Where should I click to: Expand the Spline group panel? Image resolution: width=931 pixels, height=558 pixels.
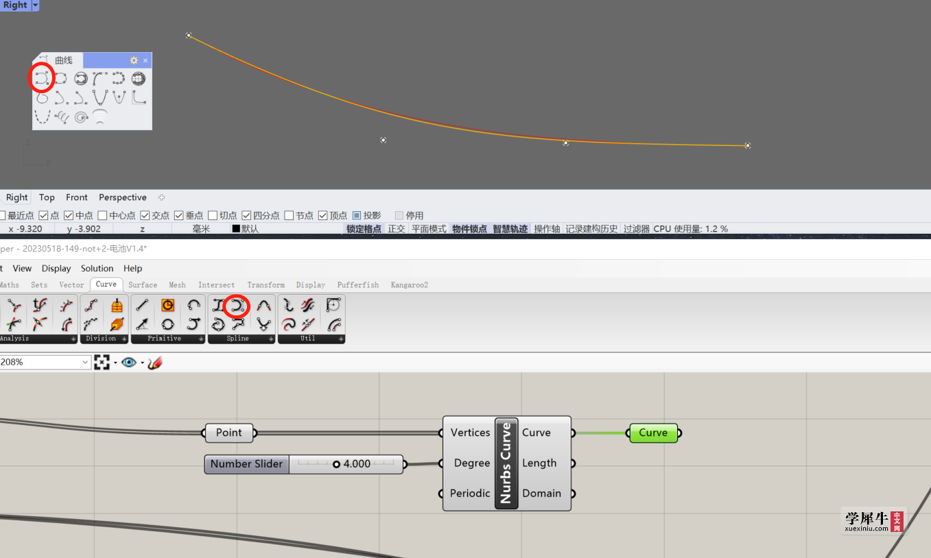coord(271,339)
